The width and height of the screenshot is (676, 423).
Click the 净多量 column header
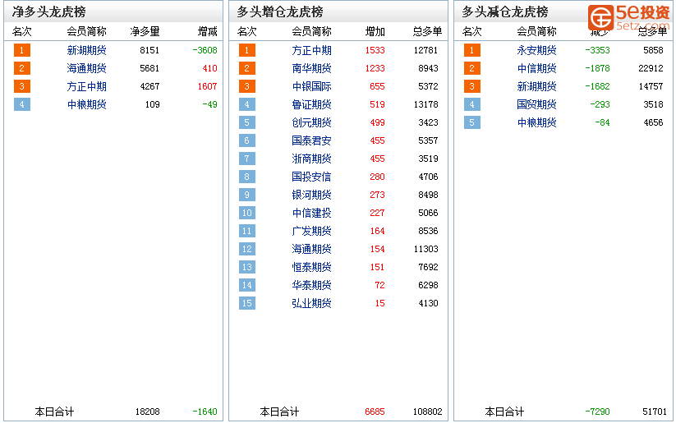point(145,31)
